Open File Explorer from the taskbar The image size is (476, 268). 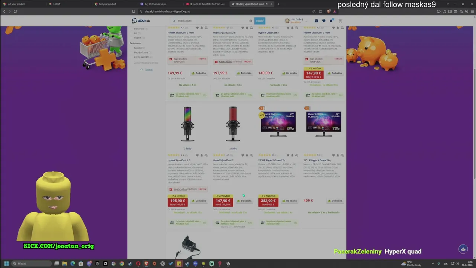(x=64, y=264)
